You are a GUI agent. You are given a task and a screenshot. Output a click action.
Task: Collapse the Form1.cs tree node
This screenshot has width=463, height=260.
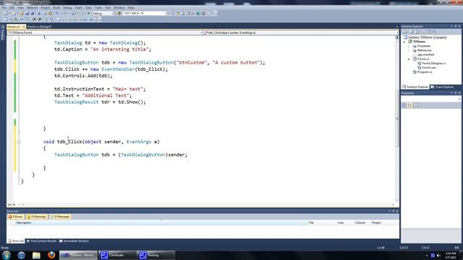coord(409,59)
